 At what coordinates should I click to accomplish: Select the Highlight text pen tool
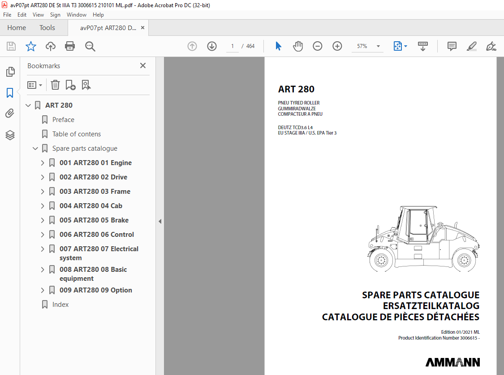472,46
